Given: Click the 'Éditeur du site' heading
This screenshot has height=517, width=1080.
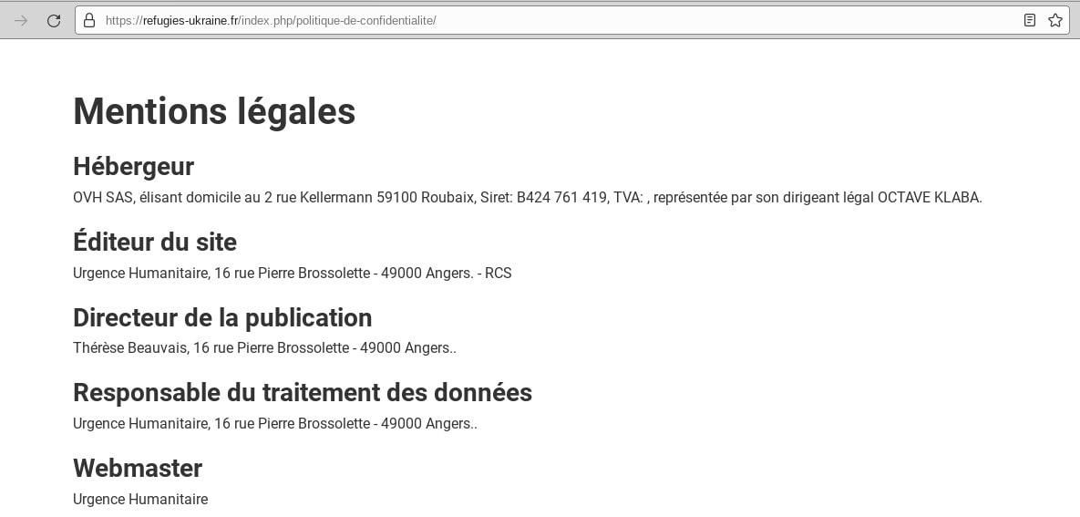Looking at the screenshot, I should coord(155,242).
